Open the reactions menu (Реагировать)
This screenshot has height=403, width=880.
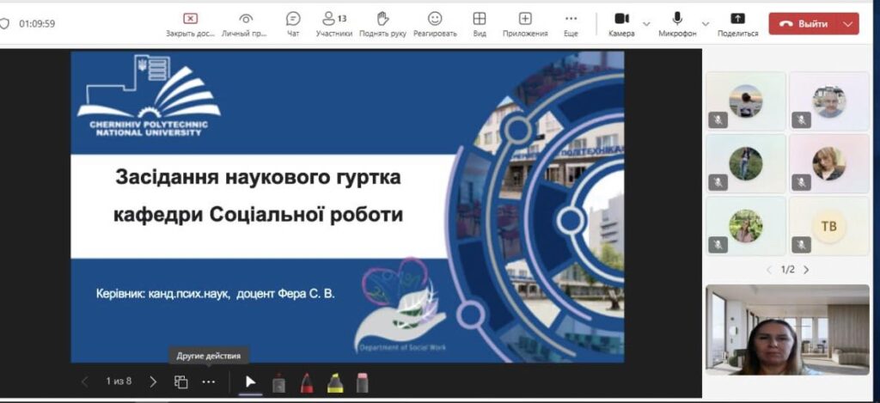pyautogui.click(x=435, y=22)
